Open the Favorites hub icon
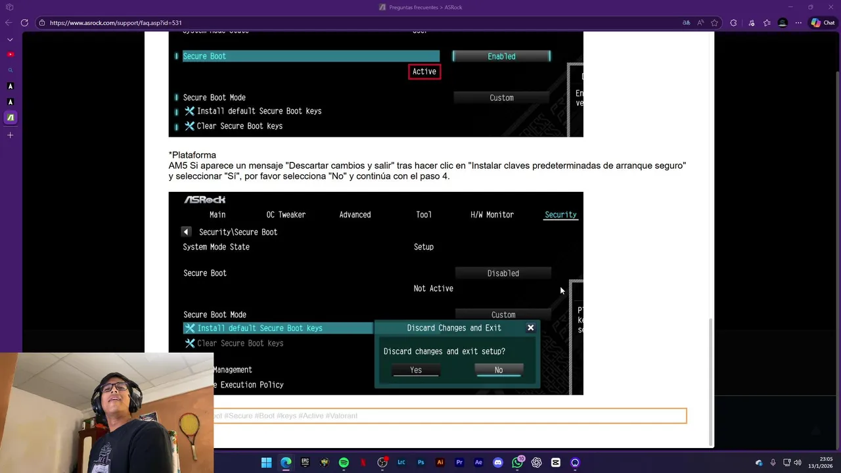 pyautogui.click(x=767, y=22)
